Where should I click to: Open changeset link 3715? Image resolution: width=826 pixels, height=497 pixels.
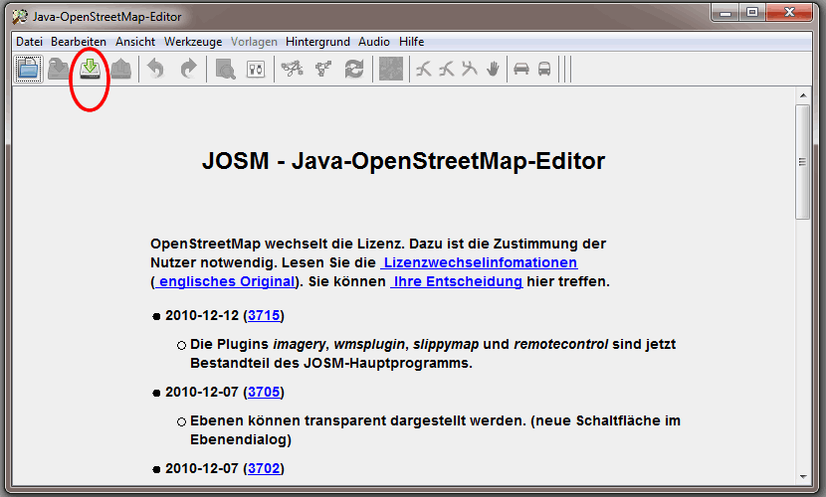point(265,315)
